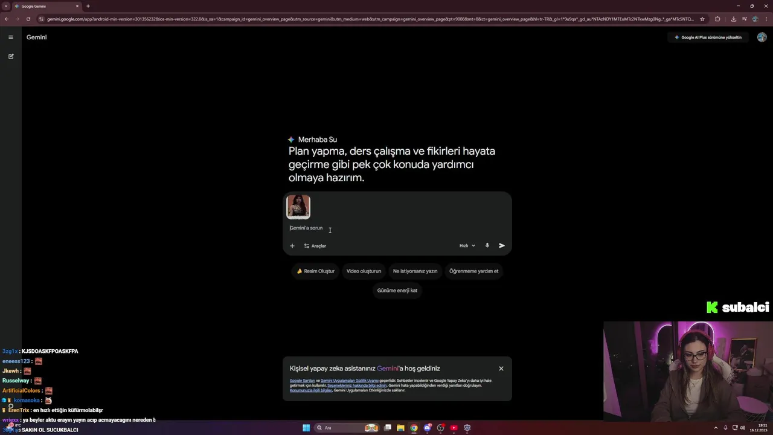Open Task View on the taskbar
Image resolution: width=773 pixels, height=435 pixels.
coord(388,428)
